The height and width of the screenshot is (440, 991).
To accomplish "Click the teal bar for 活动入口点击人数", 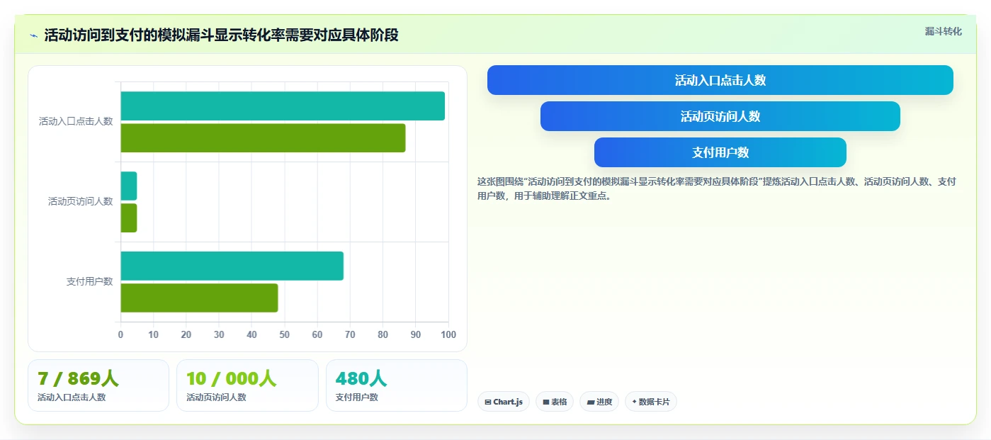I will (x=283, y=106).
